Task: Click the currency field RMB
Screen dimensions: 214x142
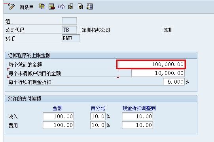Action: coord(71,38)
